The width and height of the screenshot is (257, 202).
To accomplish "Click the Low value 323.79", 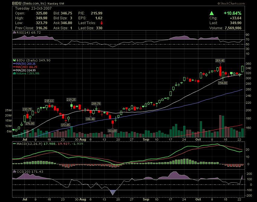I will click(x=41, y=23).
